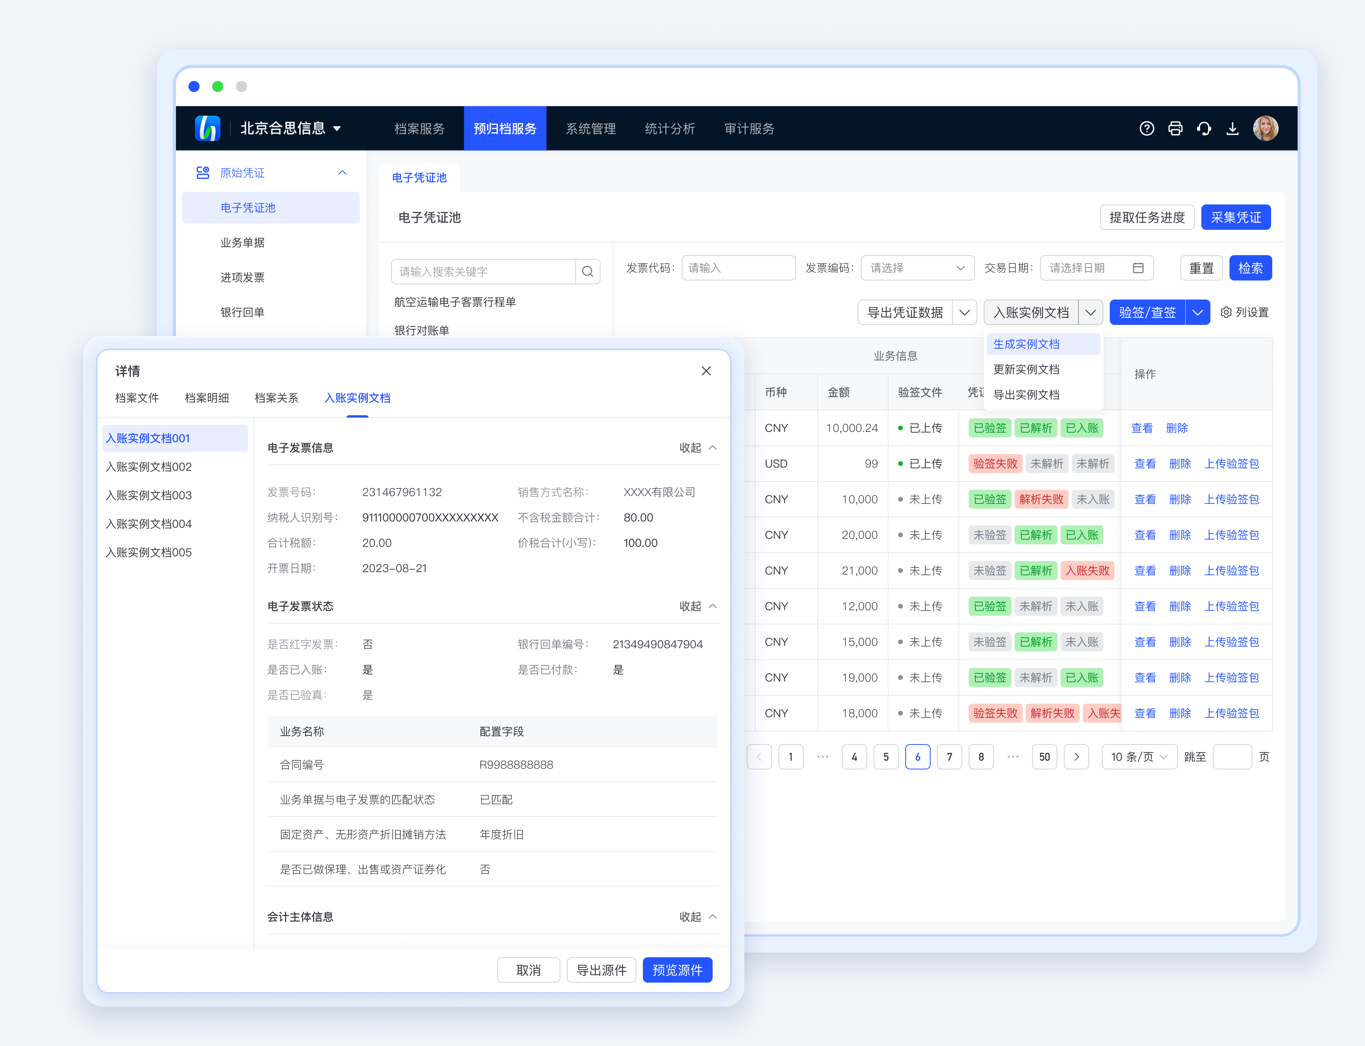Click calendar icon in transaction date field
Screen dimensions: 1365x1046
1138,268
